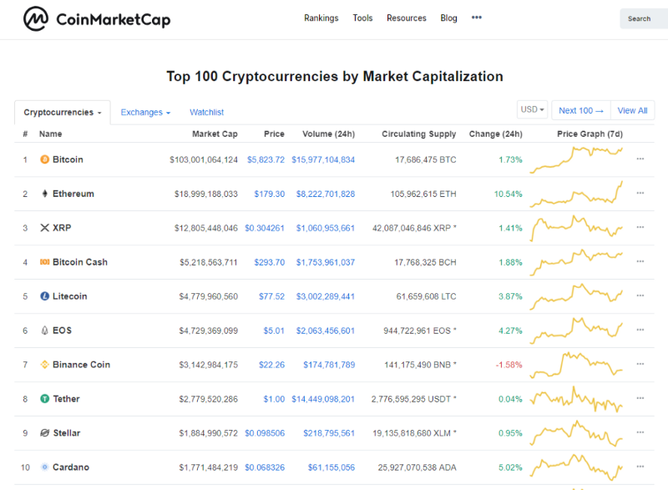Open the Resources menu
This screenshot has width=668, height=490.
(x=407, y=18)
